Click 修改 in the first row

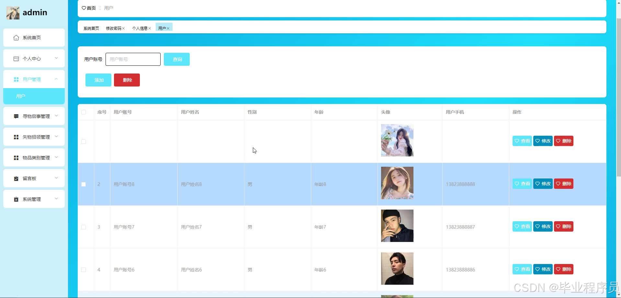click(x=543, y=141)
